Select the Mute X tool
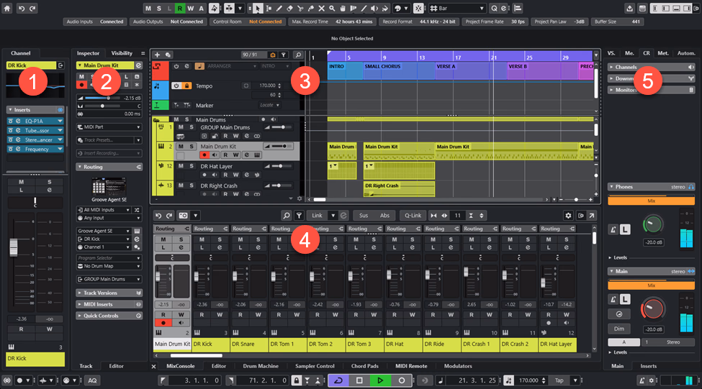Viewport: 702px width, 389px height. coord(321,8)
